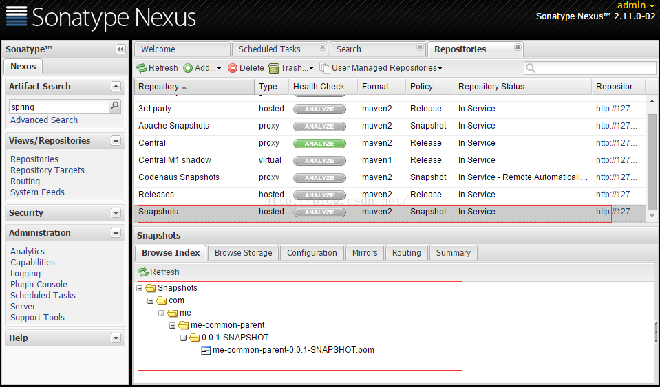Select the Central repository row name
660x387 pixels.
152,143
